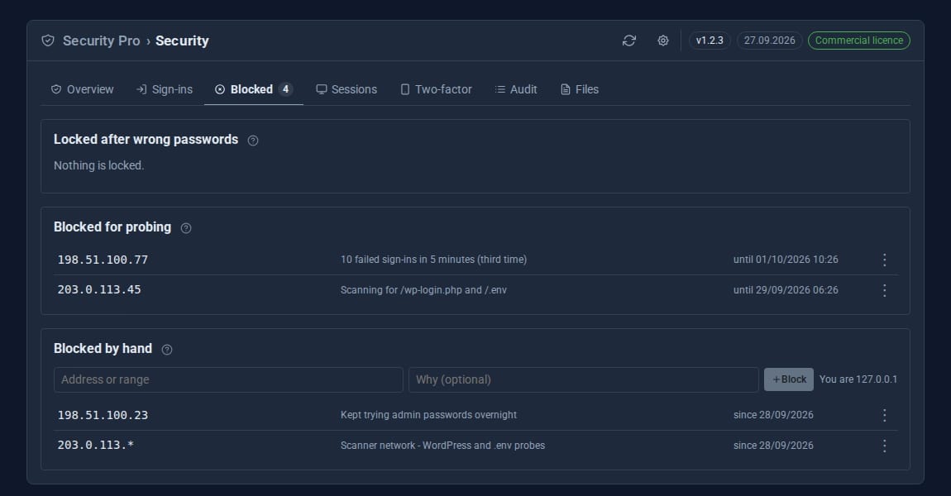Click 'since 28/09/2026' in the 198.51.100.23 row

point(773,415)
